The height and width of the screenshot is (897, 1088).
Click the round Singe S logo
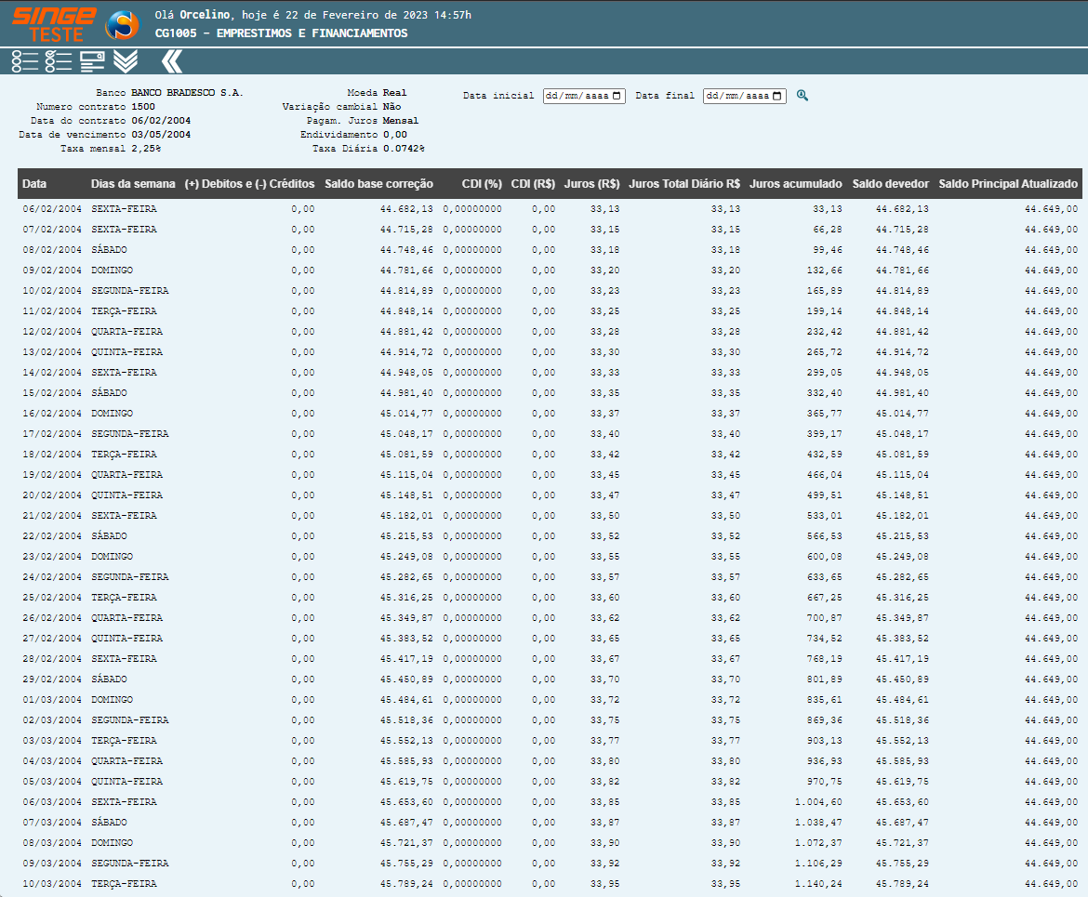click(x=122, y=26)
